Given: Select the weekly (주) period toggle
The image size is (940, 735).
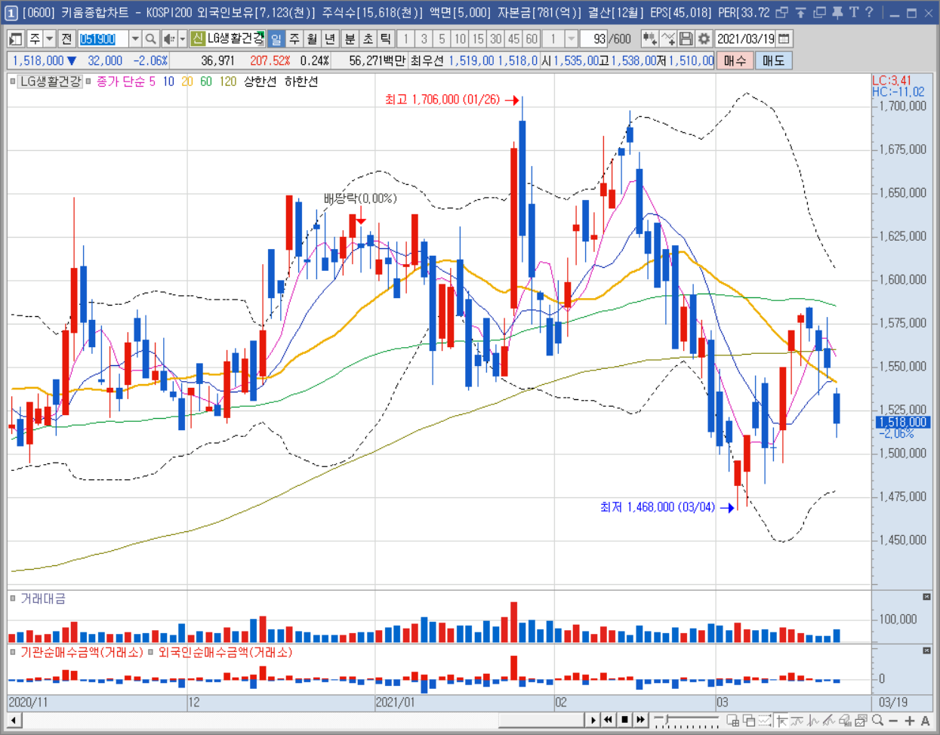Looking at the screenshot, I should 294,38.
